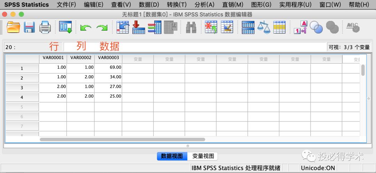Open the data document folder icon

pyautogui.click(x=13, y=27)
